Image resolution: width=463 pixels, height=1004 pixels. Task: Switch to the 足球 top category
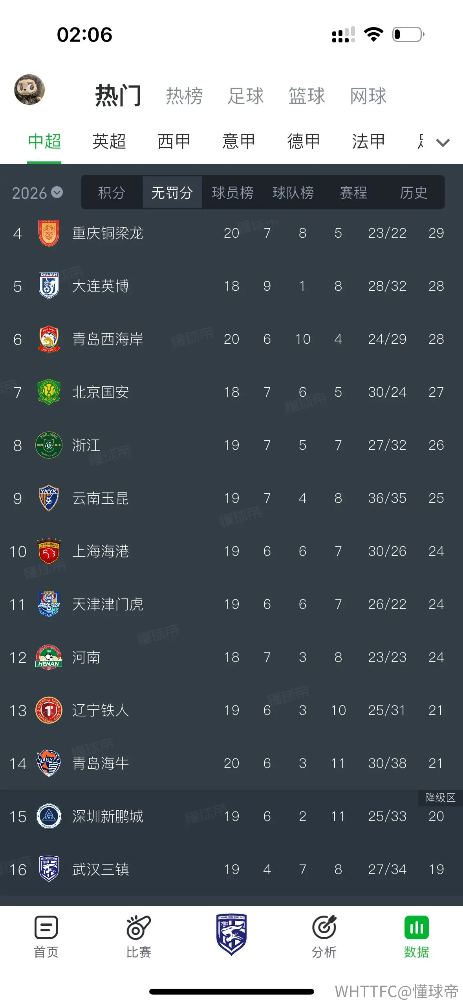pos(246,96)
